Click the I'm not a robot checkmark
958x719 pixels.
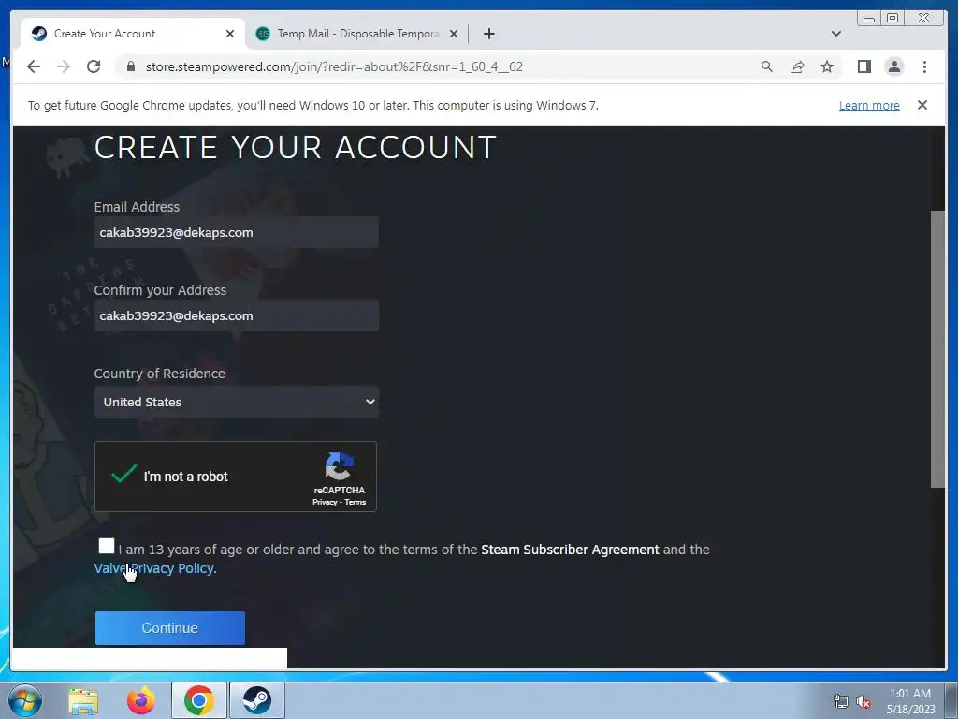[124, 474]
